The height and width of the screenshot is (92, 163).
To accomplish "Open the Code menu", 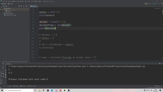I will 18,1.
